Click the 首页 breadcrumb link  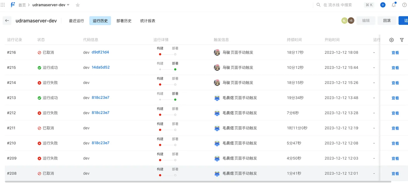(22, 5)
